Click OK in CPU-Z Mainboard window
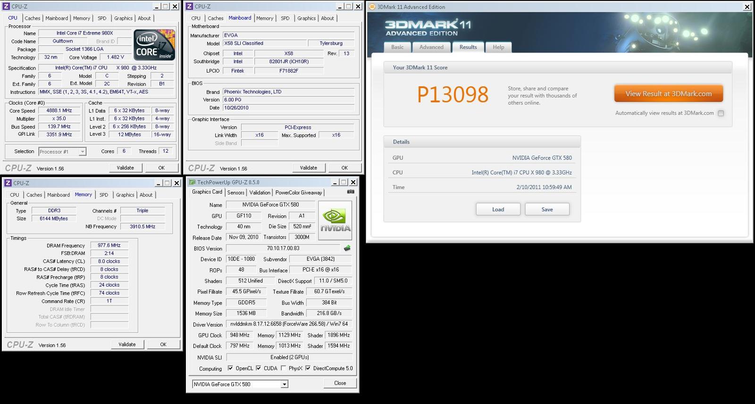This screenshot has width=755, height=404. (x=344, y=168)
